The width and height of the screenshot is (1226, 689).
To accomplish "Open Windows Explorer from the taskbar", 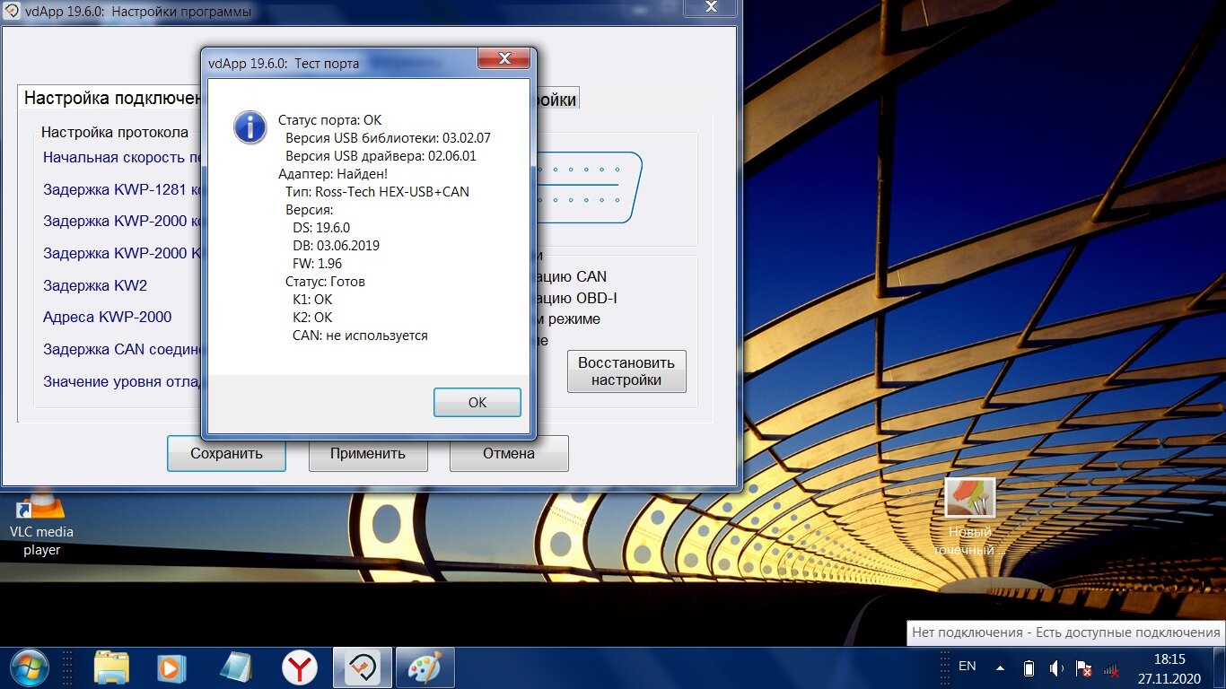I will [112, 667].
